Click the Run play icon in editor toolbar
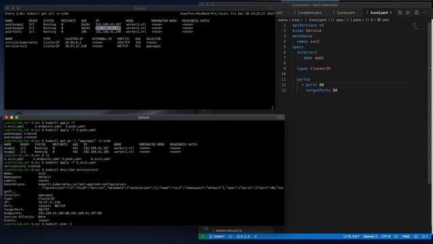The height and width of the screenshot is (244, 433). tap(408, 12)
